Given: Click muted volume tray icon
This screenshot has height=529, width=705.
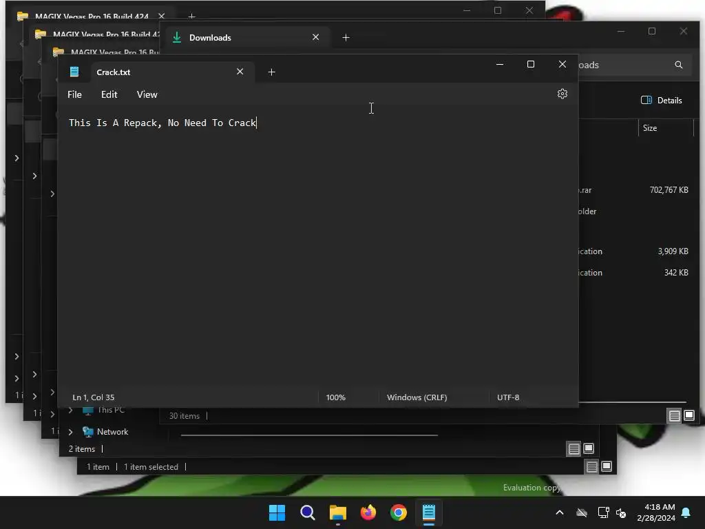Looking at the screenshot, I should (621, 512).
